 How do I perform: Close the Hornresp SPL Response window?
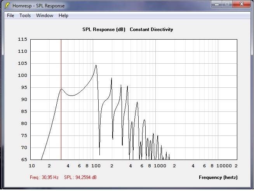coord(242,4)
